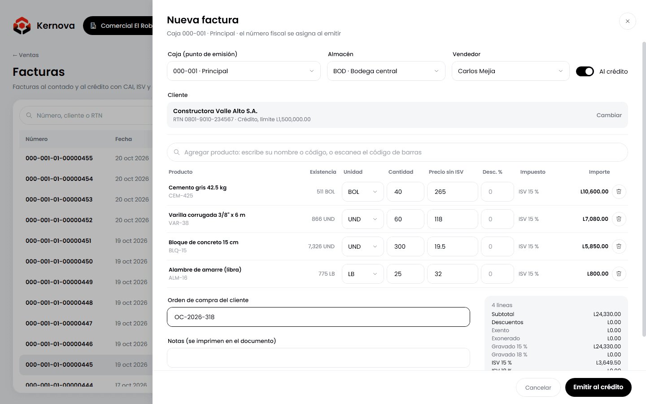This screenshot has height=404, width=646.
Task: Click the Notas text field
Action: [319, 358]
